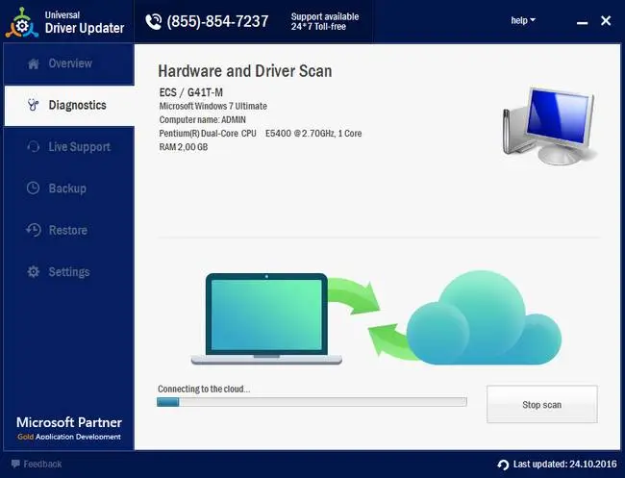Click the Last updated: 24.10.2016 text
The width and height of the screenshot is (625, 478).
coord(564,464)
